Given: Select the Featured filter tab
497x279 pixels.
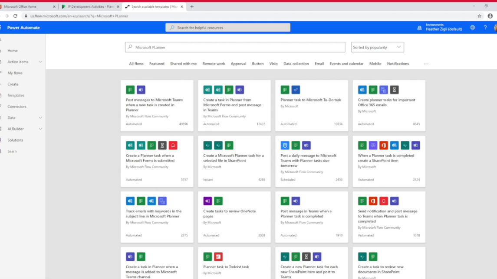Looking at the screenshot, I should coord(157,64).
